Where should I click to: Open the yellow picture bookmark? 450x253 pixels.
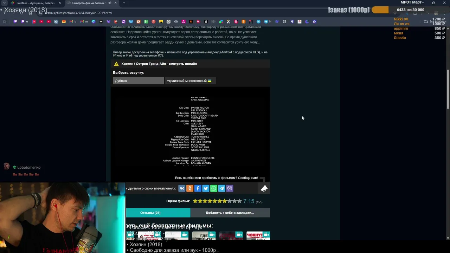click(161, 21)
